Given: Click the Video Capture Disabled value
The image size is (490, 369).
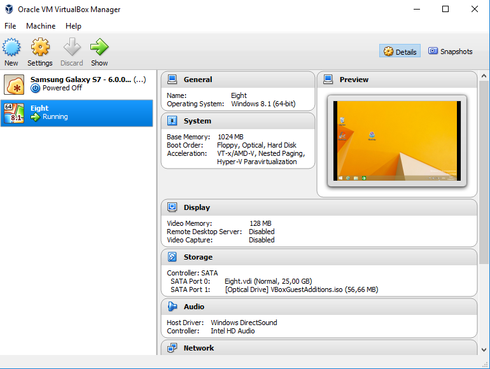Looking at the screenshot, I should point(262,240).
